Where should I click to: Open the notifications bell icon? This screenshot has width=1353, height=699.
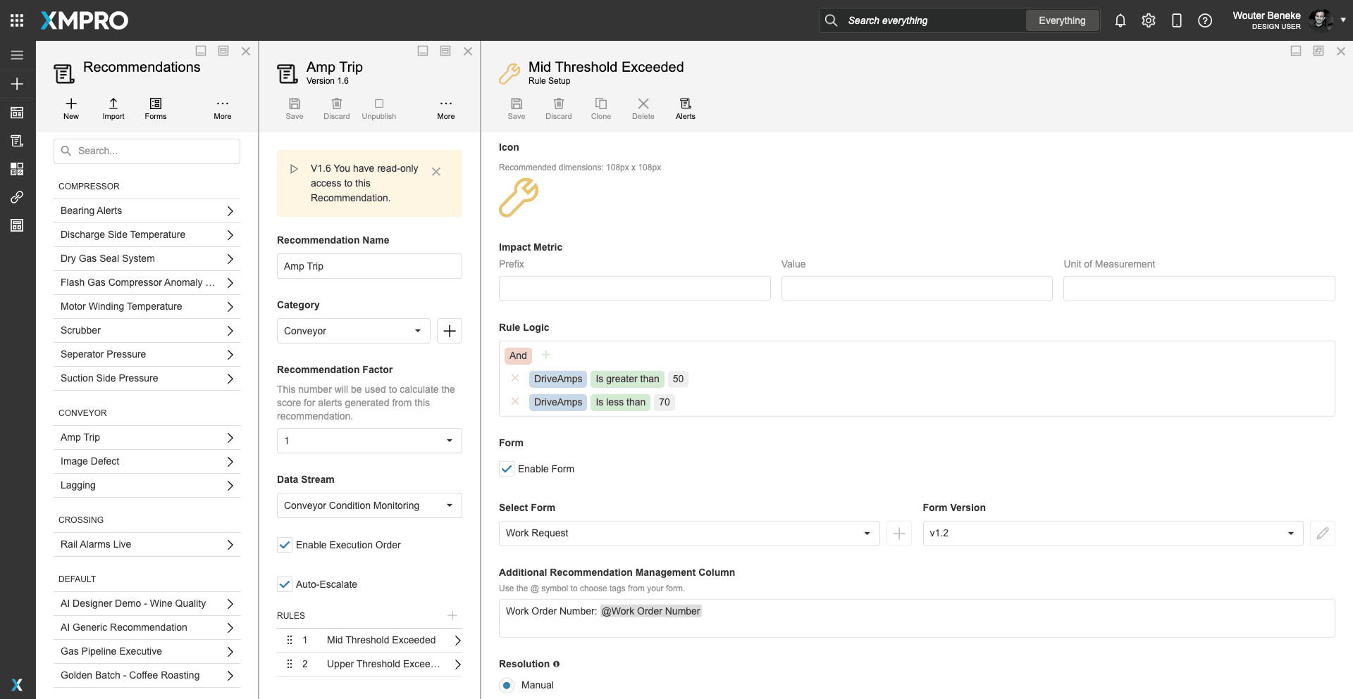(x=1120, y=20)
